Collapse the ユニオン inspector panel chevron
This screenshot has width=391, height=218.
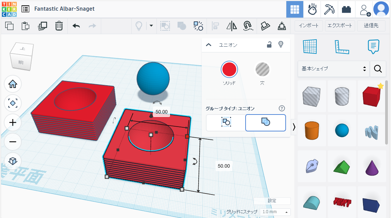[208, 45]
